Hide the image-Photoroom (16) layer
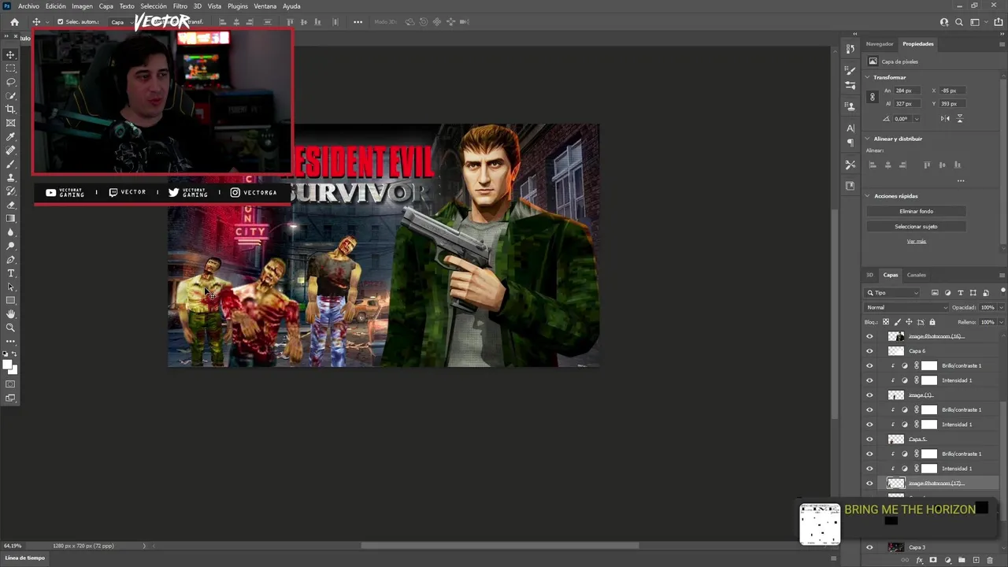 pyautogui.click(x=869, y=336)
